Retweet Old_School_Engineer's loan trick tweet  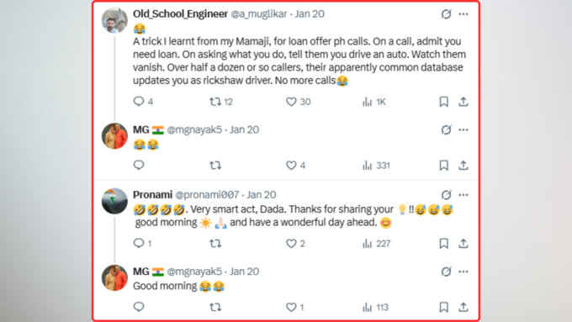point(220,102)
